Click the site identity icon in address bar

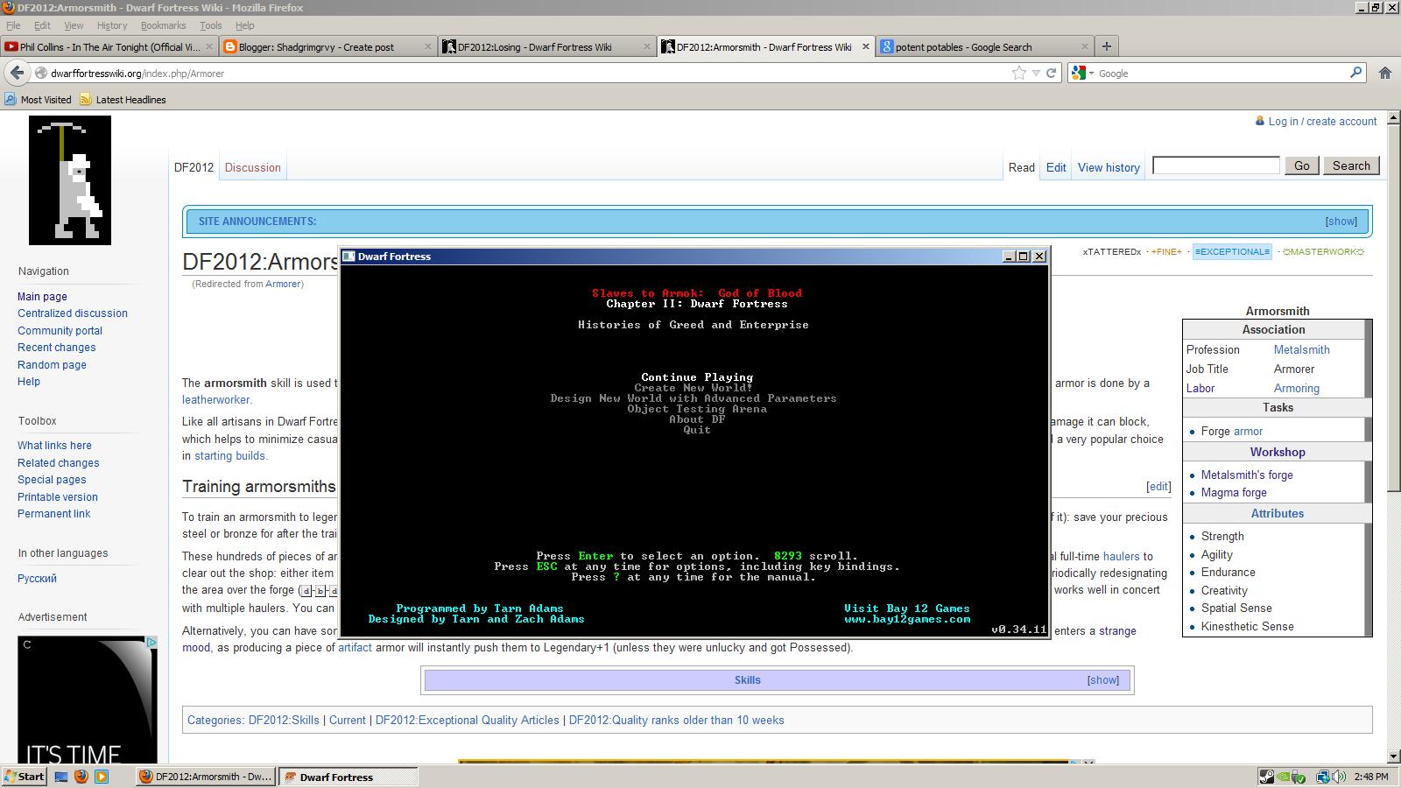click(40, 74)
